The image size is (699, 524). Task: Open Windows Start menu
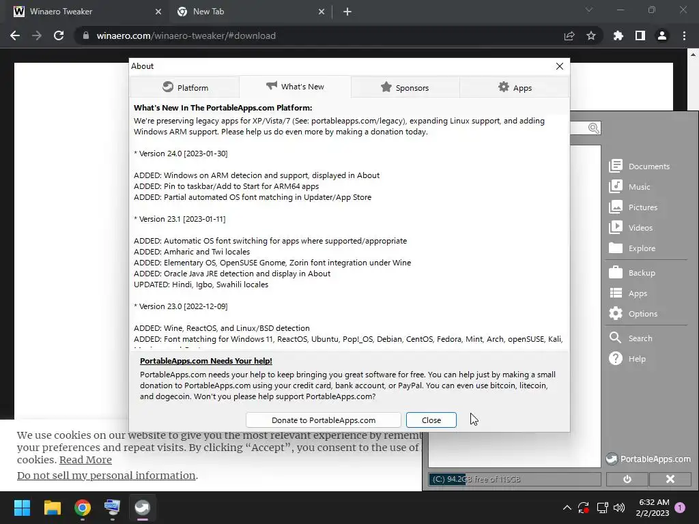(x=22, y=508)
